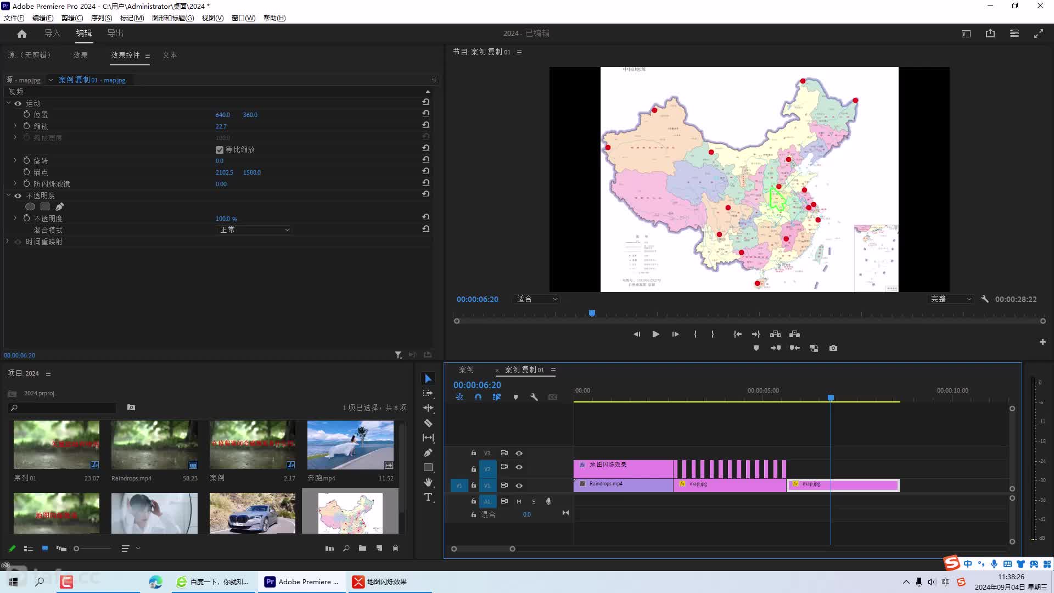The height and width of the screenshot is (593, 1054).
Task: Click elliptical opacity mask icon
Action: [x=30, y=207]
